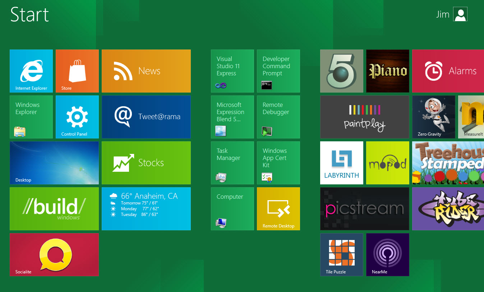Screen dimensions: 484x292
Task: Launch the paintplay tile
Action: click(365, 117)
